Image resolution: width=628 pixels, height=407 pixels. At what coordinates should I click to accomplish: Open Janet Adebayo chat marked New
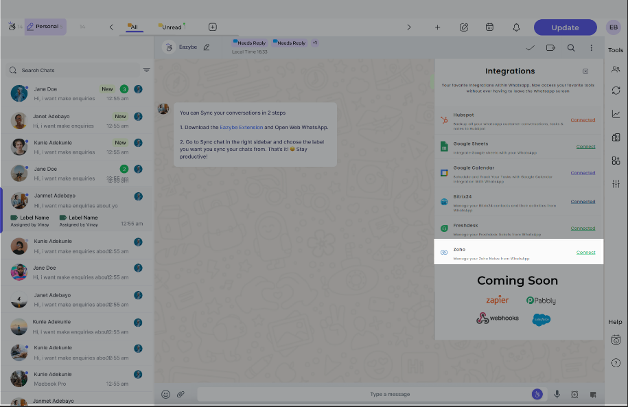pos(77,121)
